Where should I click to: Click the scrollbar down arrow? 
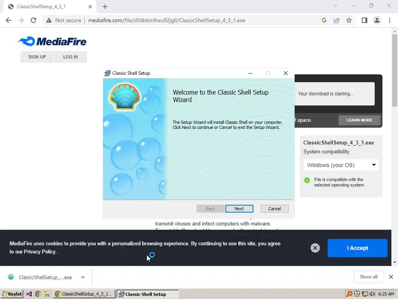pos(395,262)
